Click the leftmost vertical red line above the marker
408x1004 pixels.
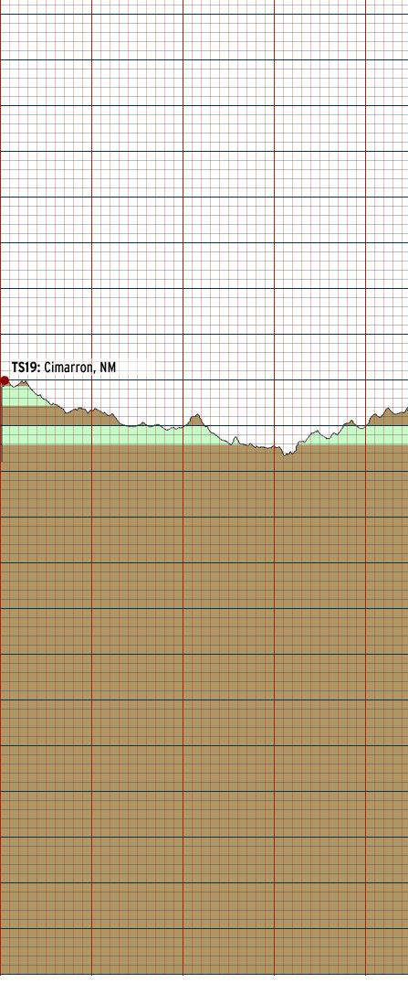[x=1, y=186]
